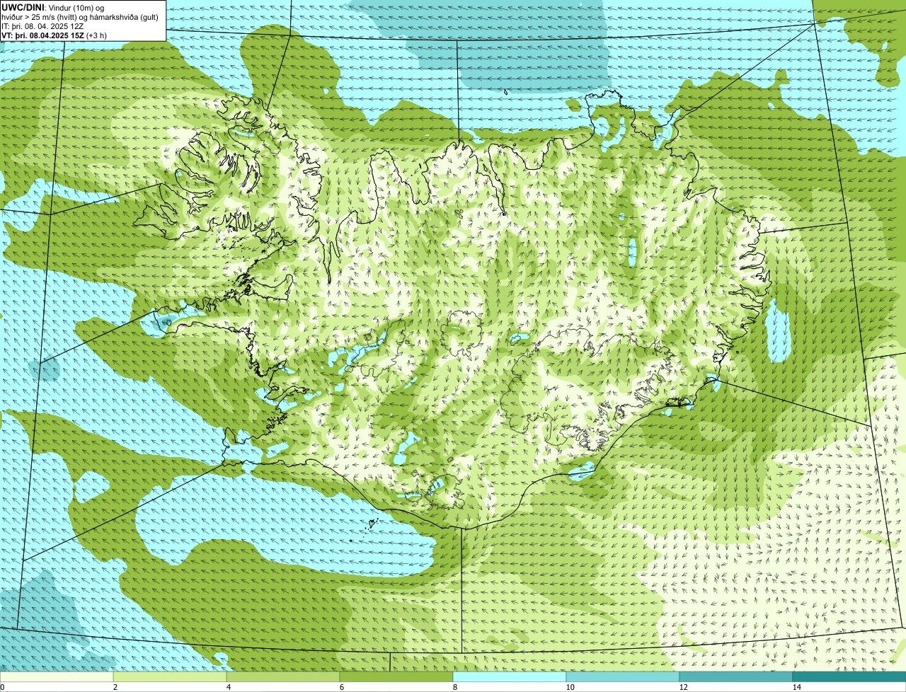This screenshot has height=692, width=906.
Task: Click the legend scale label "12"
Action: pos(683,687)
